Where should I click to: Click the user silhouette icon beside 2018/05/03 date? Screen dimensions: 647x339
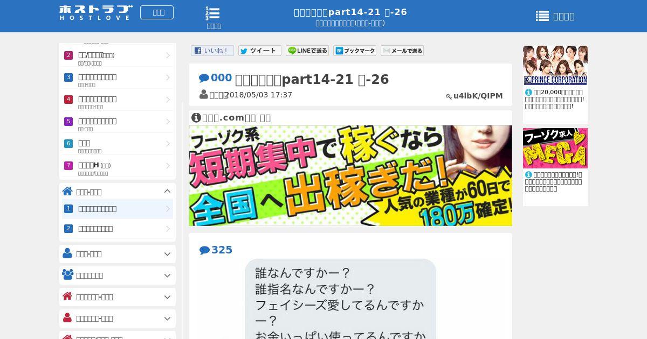point(204,94)
